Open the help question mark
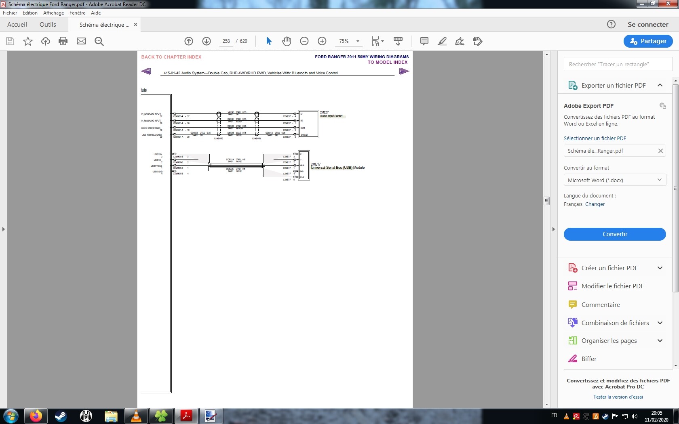This screenshot has width=679, height=424. 611,24
